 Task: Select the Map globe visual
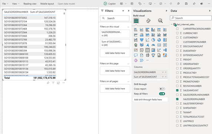136,45
